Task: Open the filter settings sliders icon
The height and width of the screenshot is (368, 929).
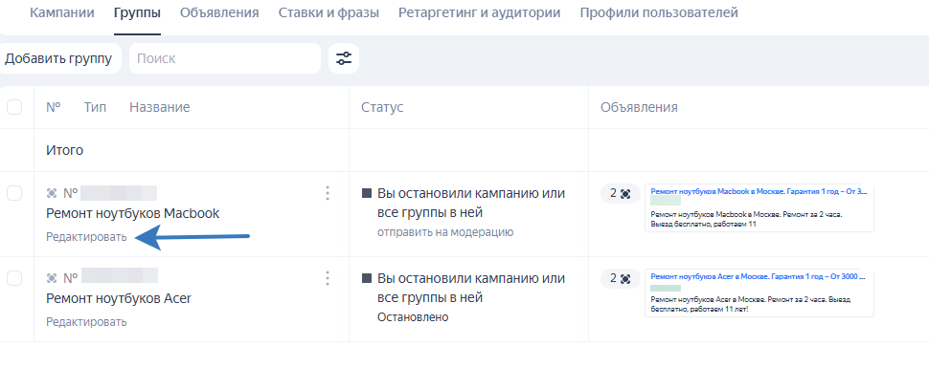Action: [x=344, y=58]
